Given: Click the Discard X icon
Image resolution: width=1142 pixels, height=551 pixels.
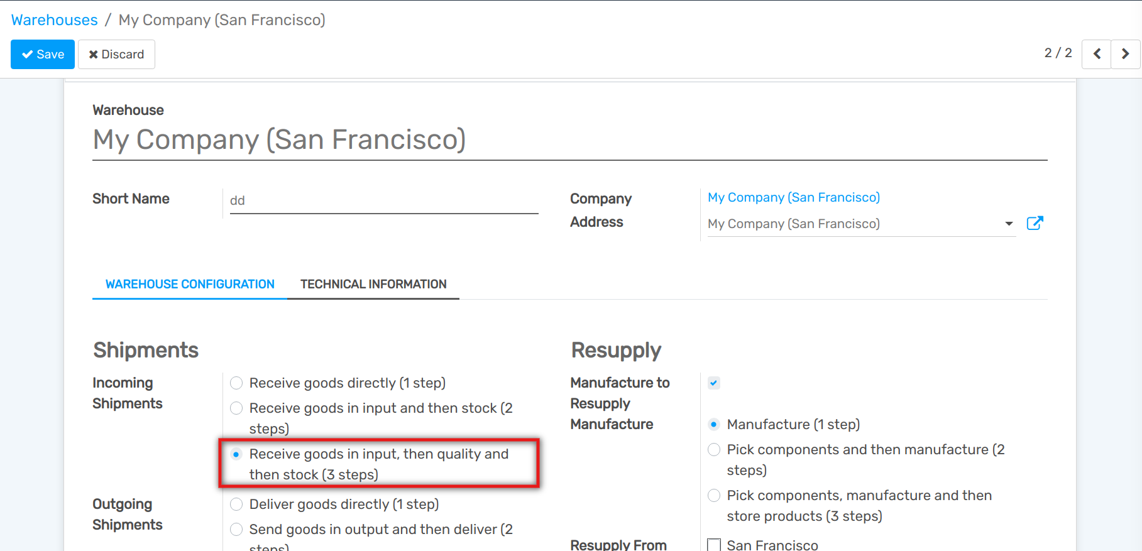Looking at the screenshot, I should (94, 54).
